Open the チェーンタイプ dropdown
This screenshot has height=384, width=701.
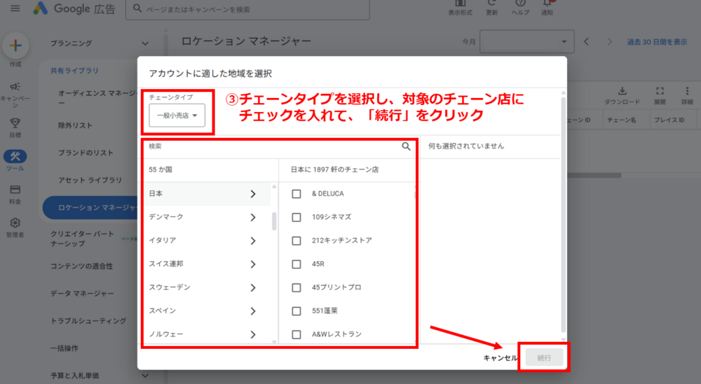click(x=177, y=116)
